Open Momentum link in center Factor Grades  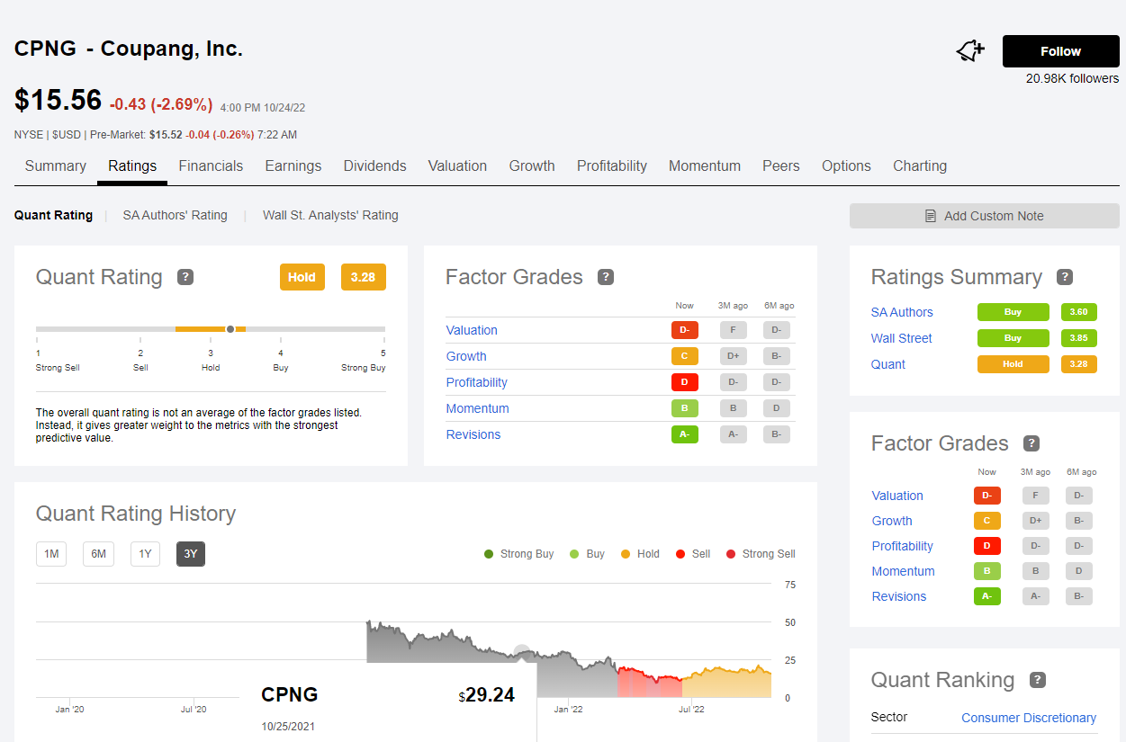[x=478, y=408]
